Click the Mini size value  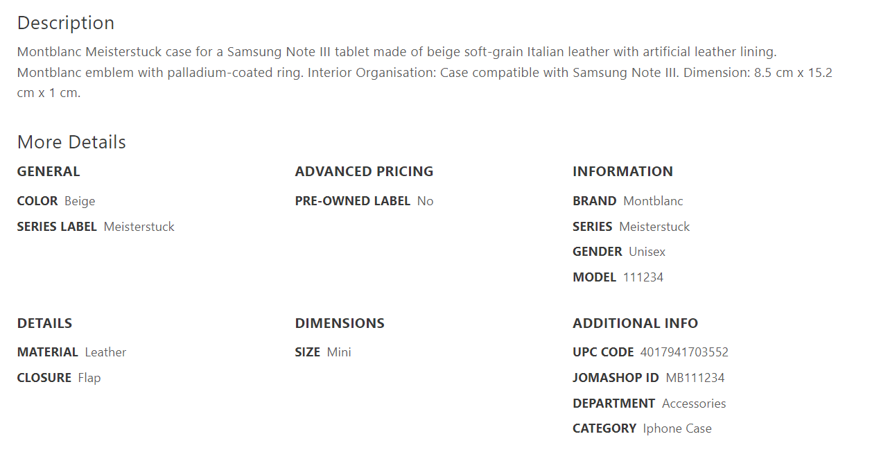coord(339,352)
